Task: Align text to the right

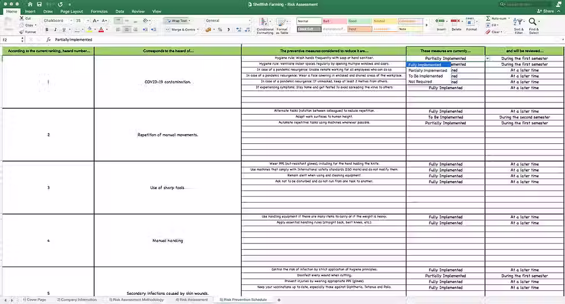Action: point(135,29)
